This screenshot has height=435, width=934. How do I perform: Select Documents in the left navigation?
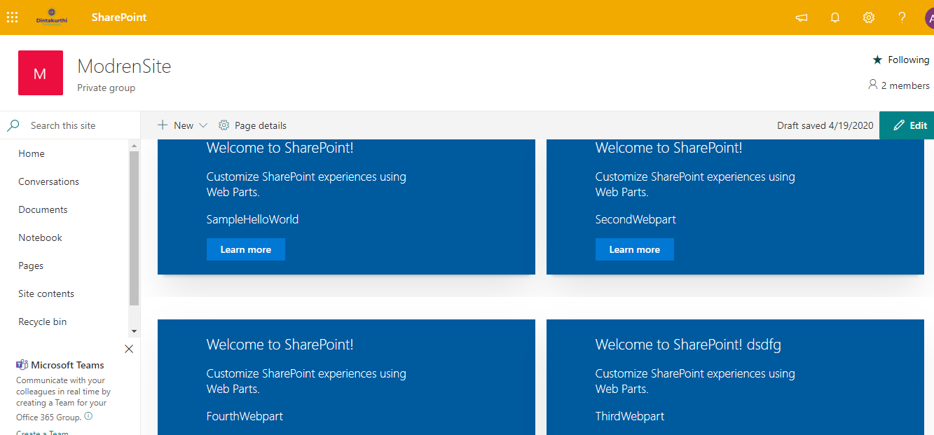(x=43, y=209)
